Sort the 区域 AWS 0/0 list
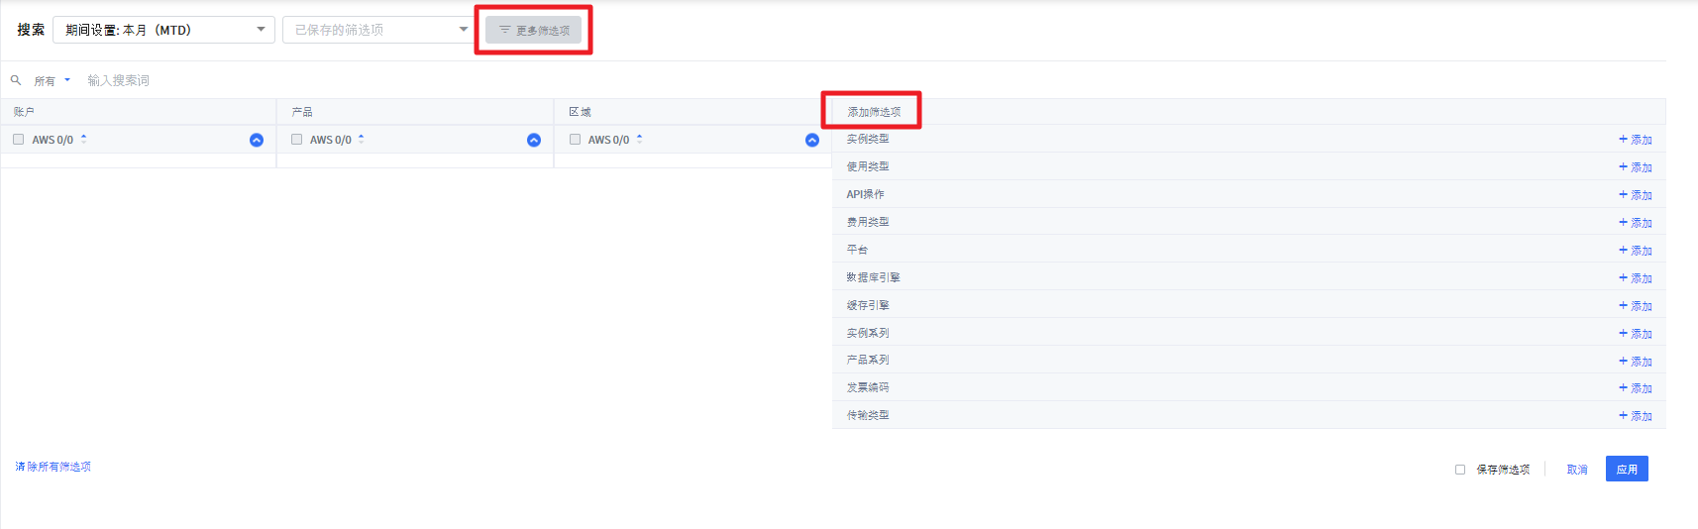 click(x=640, y=140)
